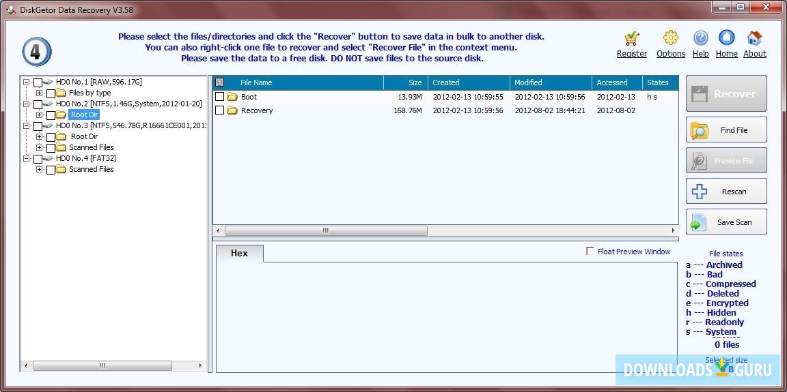Viewport: 787px width, 392px height.
Task: Click the Scanned Files folder icon under HD0 No.3
Action: [x=61, y=147]
